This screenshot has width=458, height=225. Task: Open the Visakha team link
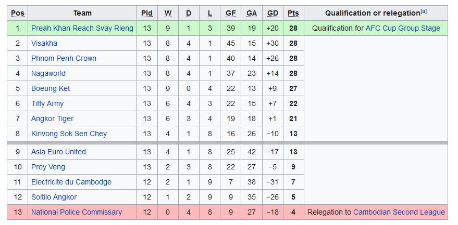click(44, 44)
